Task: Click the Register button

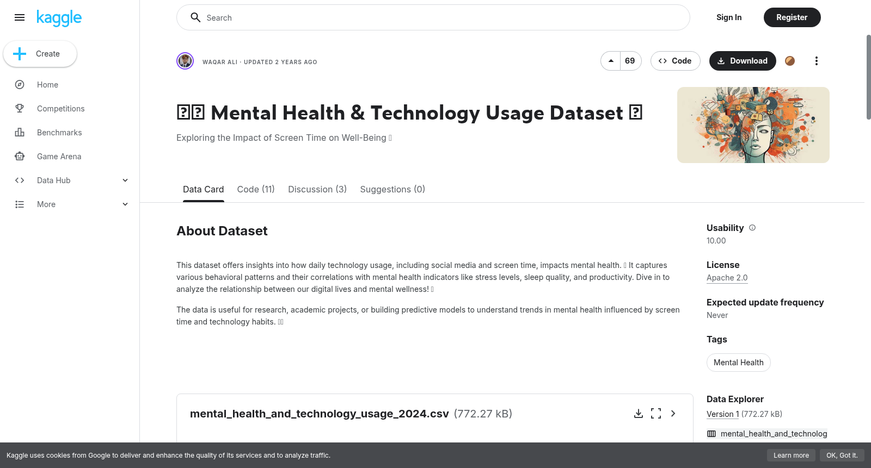Action: coord(792,17)
